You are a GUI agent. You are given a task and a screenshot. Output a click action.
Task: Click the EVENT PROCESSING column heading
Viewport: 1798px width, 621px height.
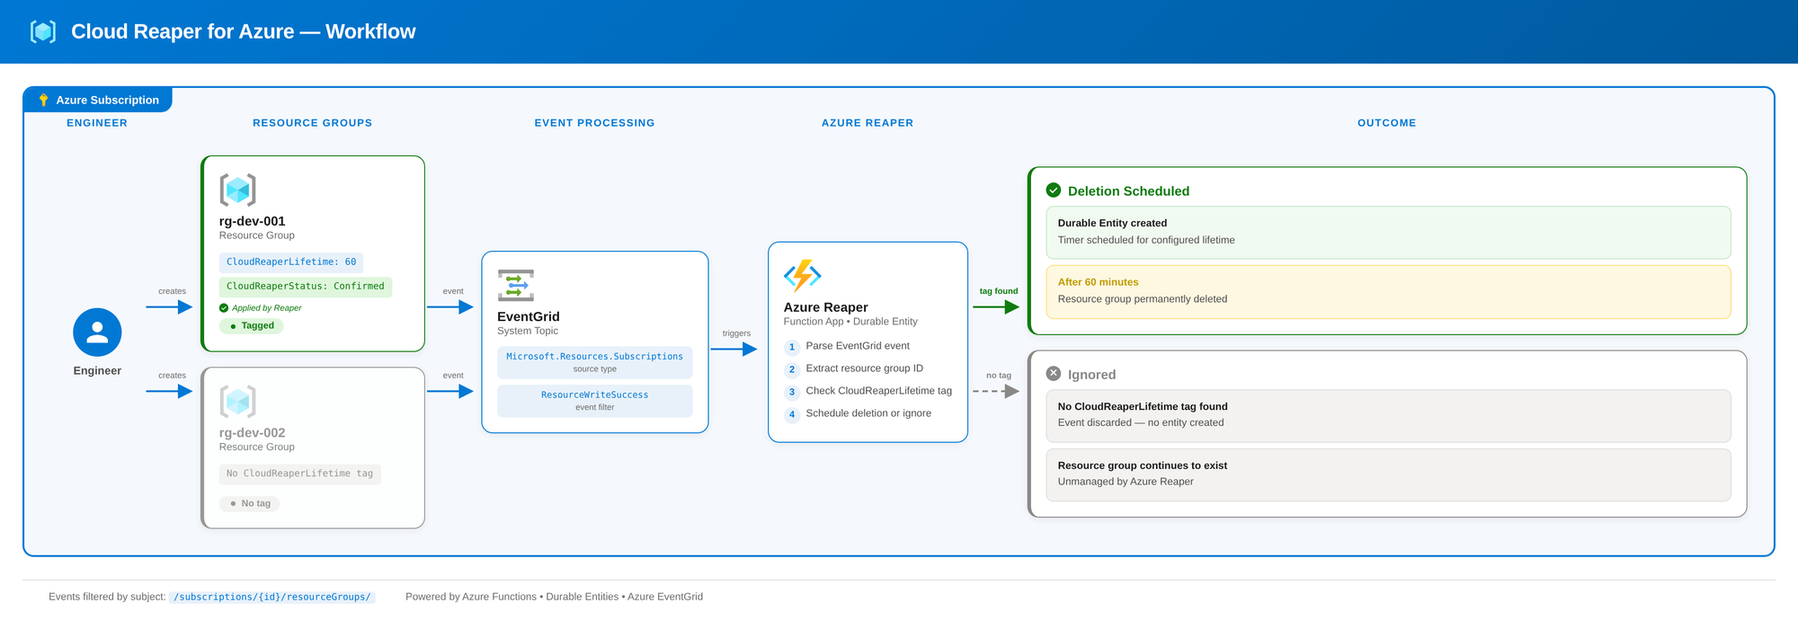(x=594, y=123)
